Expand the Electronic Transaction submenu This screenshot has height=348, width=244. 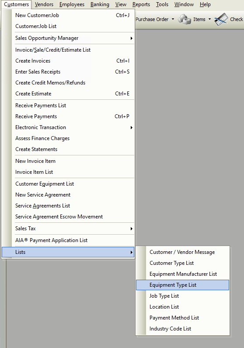click(x=132, y=127)
